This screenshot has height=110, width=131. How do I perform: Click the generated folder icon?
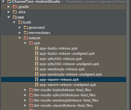pos(26,27)
